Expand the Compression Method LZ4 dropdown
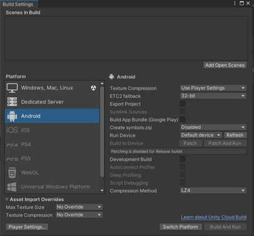 (213, 190)
